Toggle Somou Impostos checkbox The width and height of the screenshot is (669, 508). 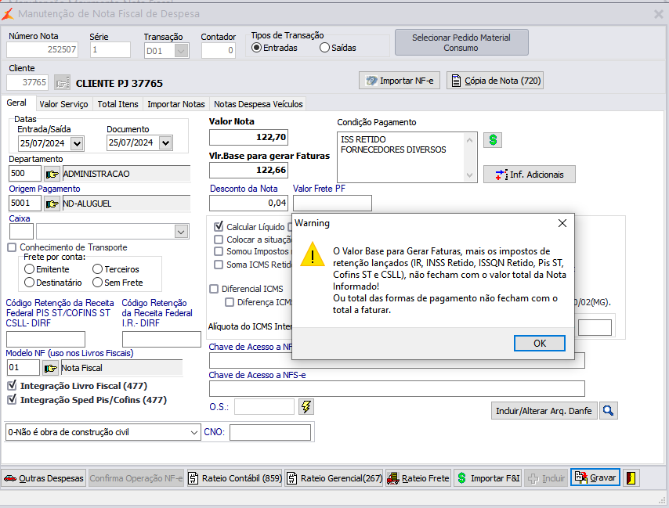point(219,251)
